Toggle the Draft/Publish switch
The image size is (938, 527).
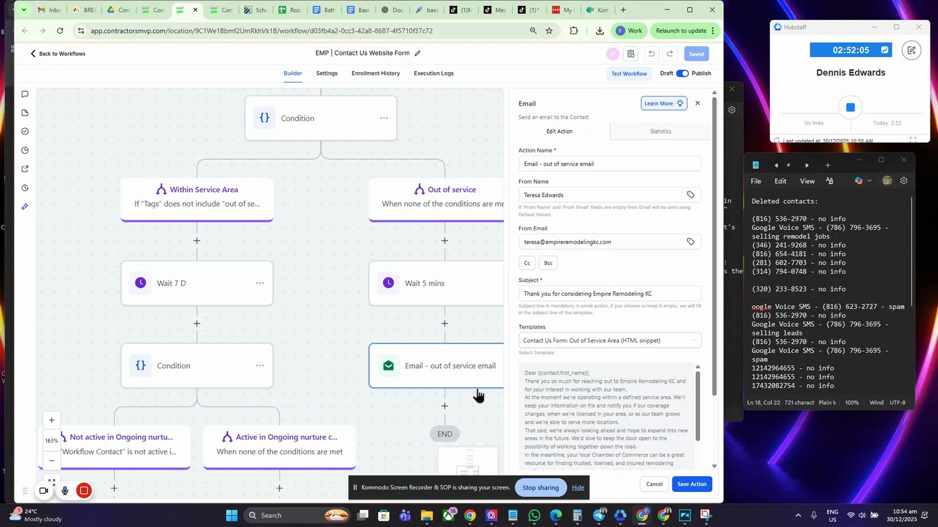click(x=682, y=73)
